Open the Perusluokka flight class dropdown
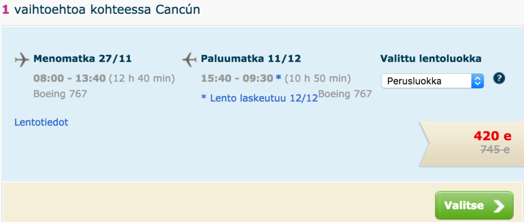 pos(432,81)
